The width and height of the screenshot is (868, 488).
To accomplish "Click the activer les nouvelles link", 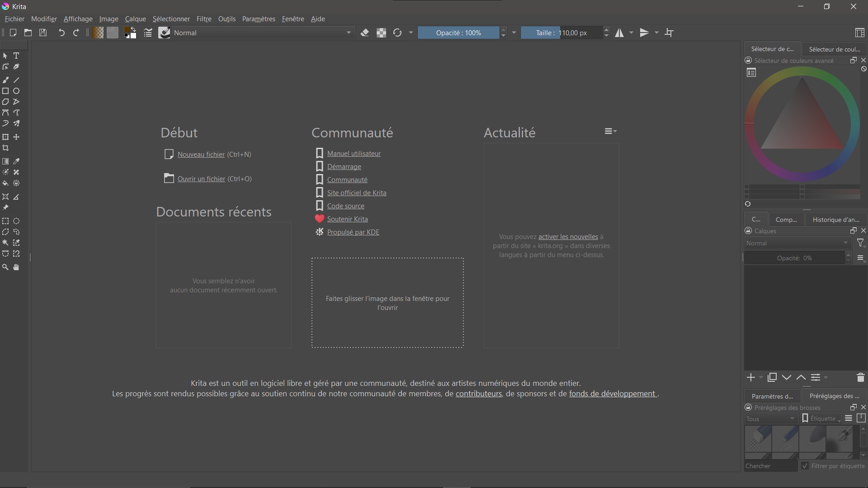I will pos(568,237).
